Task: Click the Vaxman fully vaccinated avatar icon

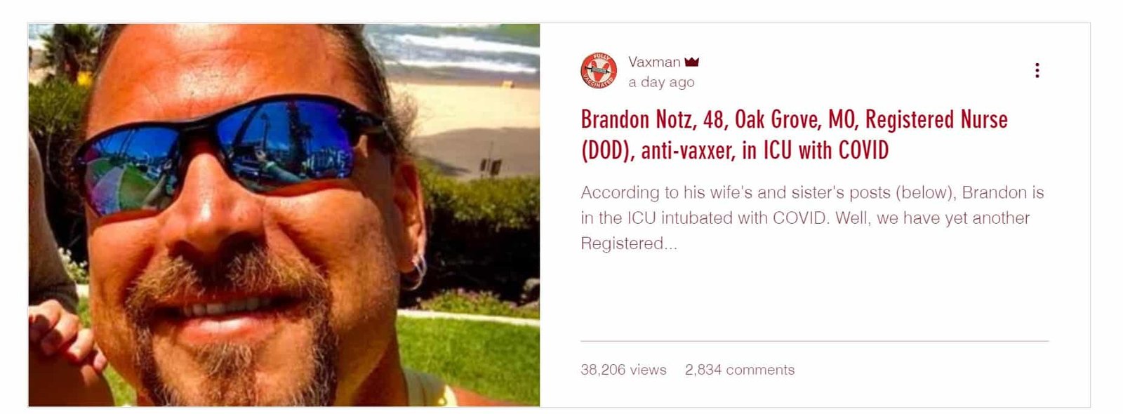Action: pyautogui.click(x=599, y=71)
